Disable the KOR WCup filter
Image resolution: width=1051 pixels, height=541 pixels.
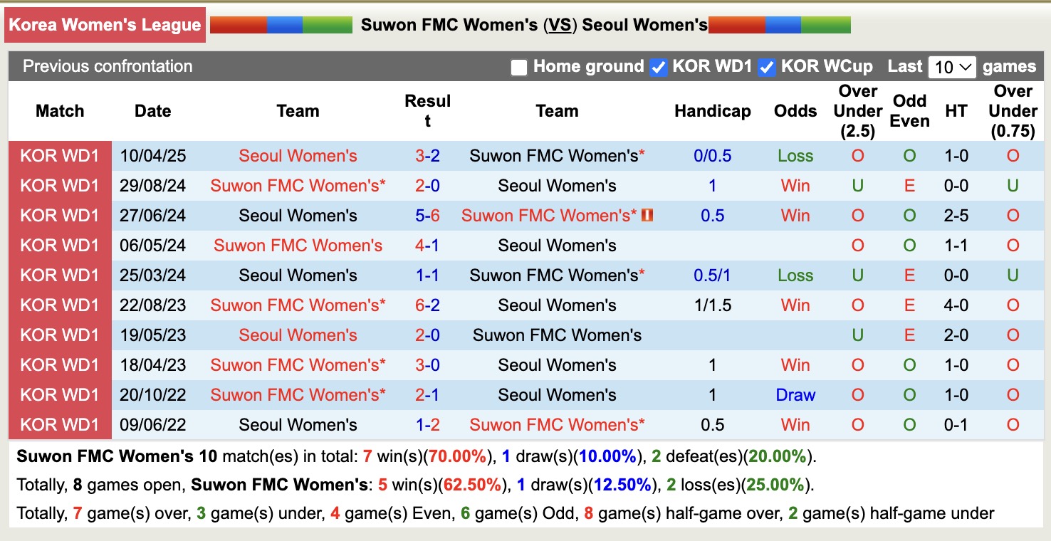coord(767,66)
